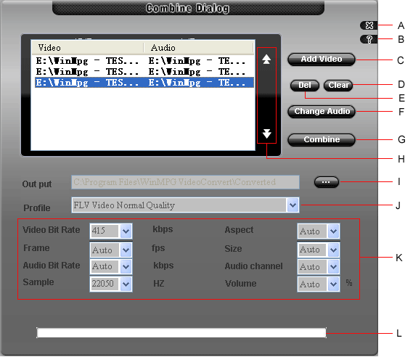Close the Combine Dialog with the X icon
413x357 pixels.
tap(369, 25)
